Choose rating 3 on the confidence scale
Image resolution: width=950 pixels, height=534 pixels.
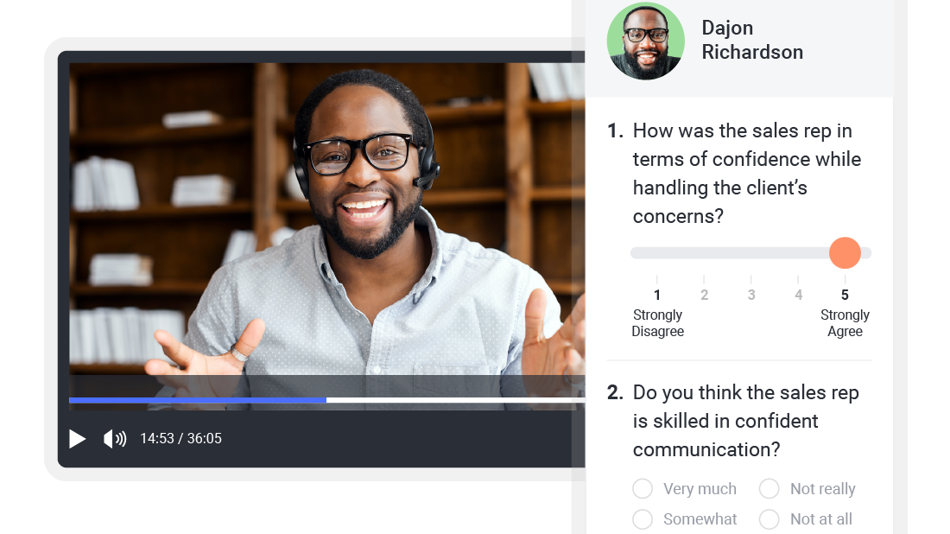[x=751, y=295]
